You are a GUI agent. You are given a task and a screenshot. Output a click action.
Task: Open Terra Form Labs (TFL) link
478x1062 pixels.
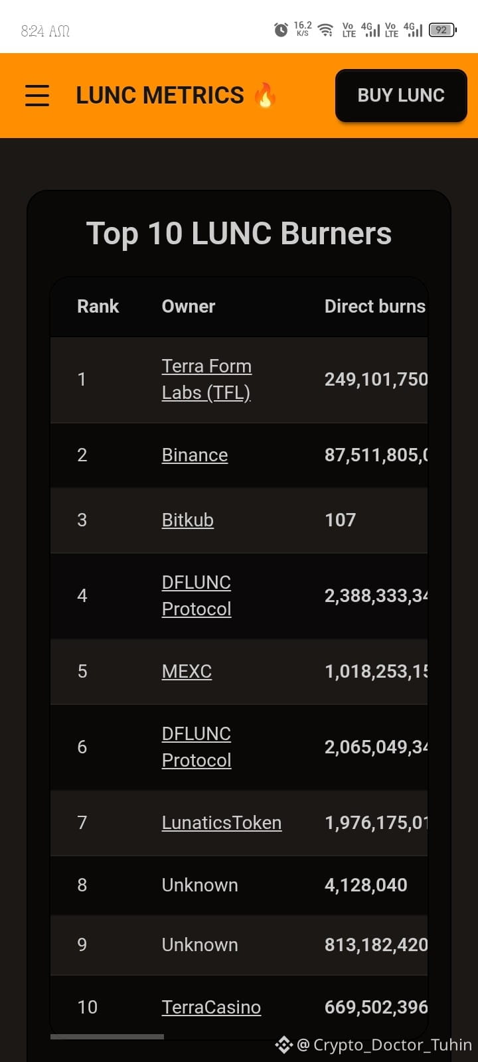coord(206,380)
